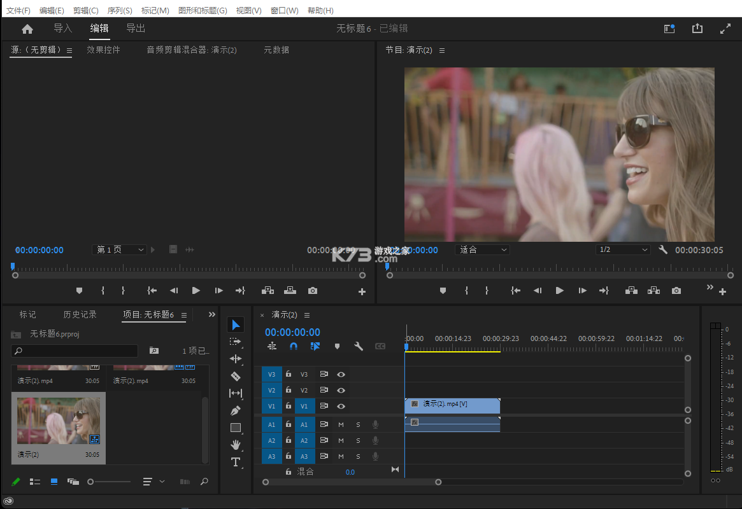Toggle snap in the timeline
Viewport: 742px width, 509px height.
pos(294,346)
